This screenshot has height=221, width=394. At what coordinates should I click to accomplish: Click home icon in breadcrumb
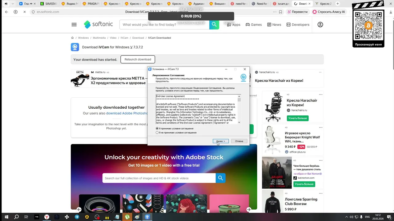click(72, 38)
